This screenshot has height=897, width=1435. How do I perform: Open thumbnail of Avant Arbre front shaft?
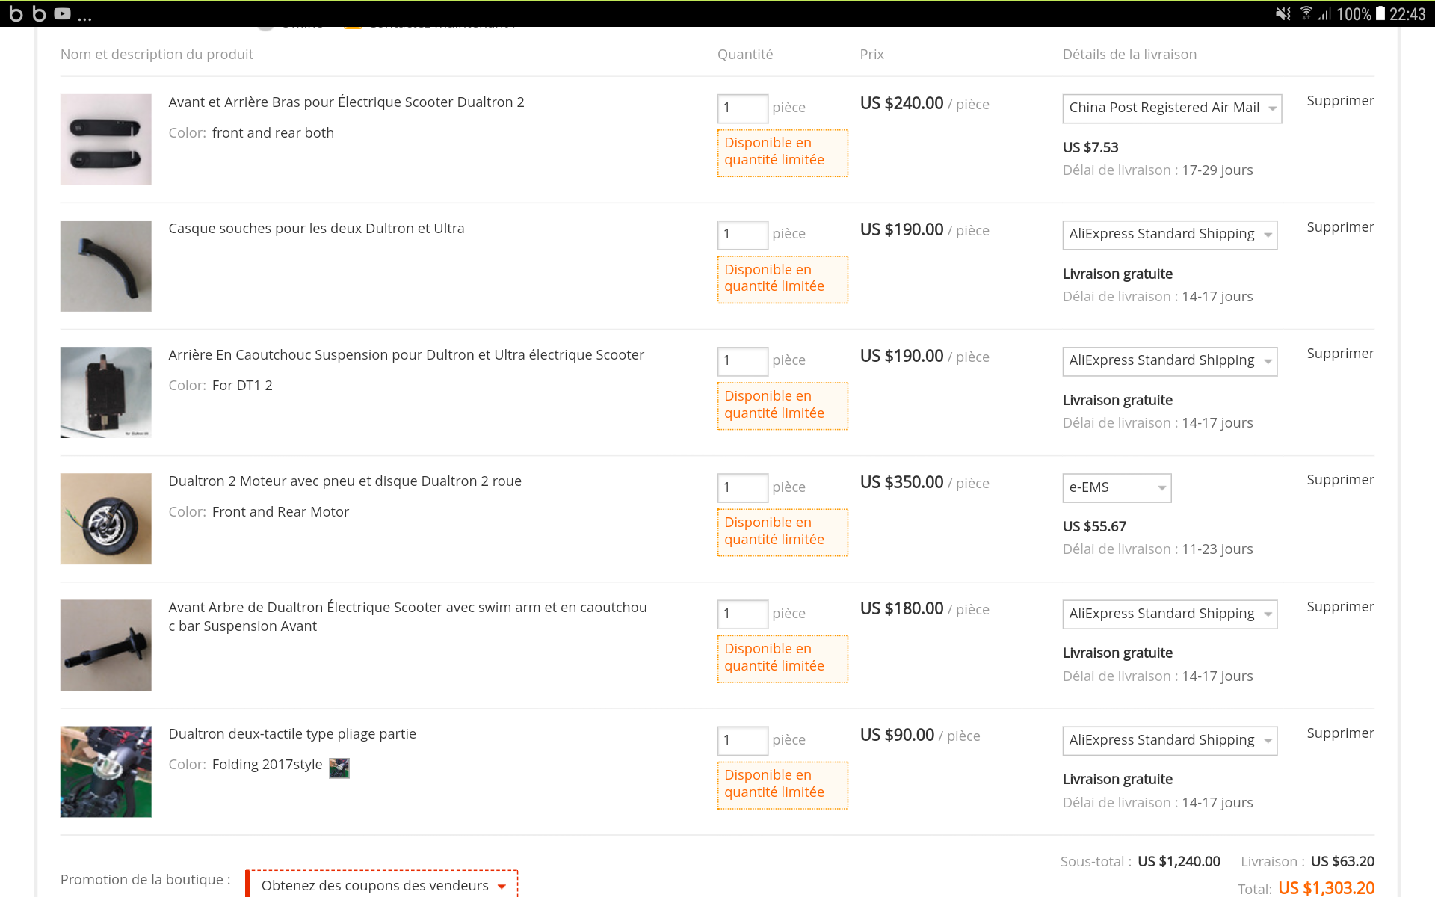106,645
